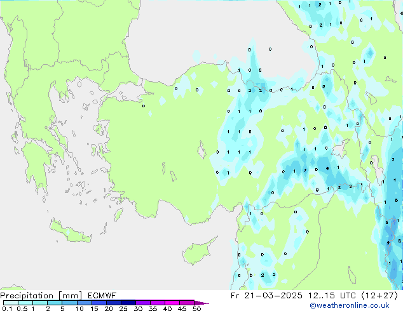Click the island of Crete on the map
The image size is (403, 311).
70,231
